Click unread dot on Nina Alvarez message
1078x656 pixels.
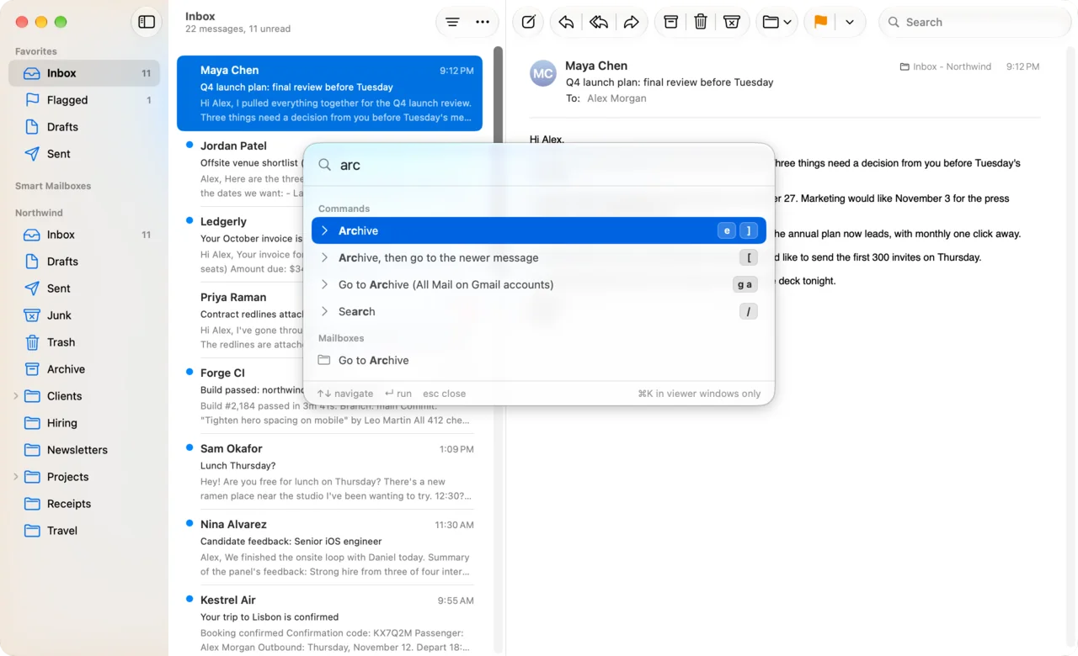point(189,523)
